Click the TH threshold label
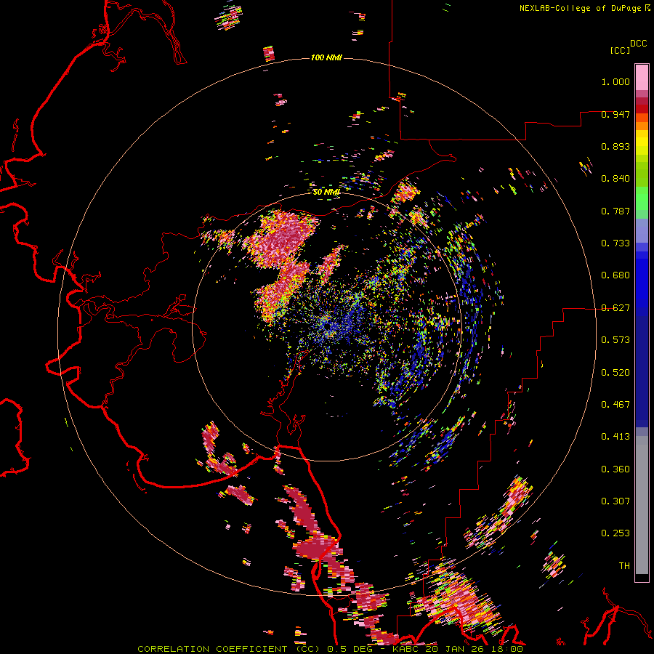This screenshot has width=654, height=654. pos(624,566)
